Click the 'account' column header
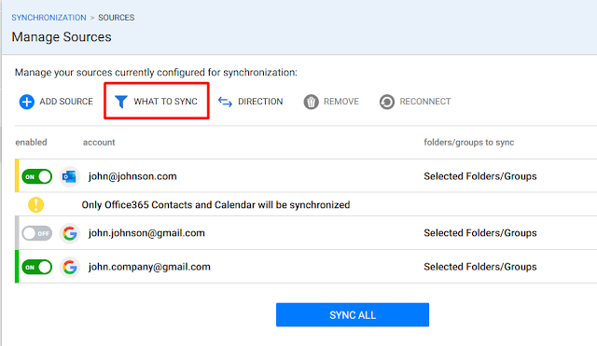597x346 pixels. click(99, 143)
